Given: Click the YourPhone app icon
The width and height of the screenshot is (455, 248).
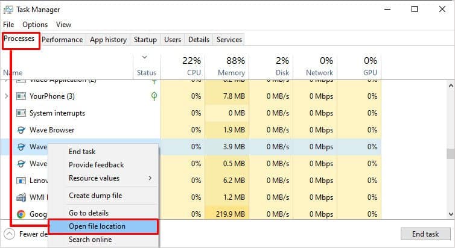Looking at the screenshot, I should click(21, 96).
